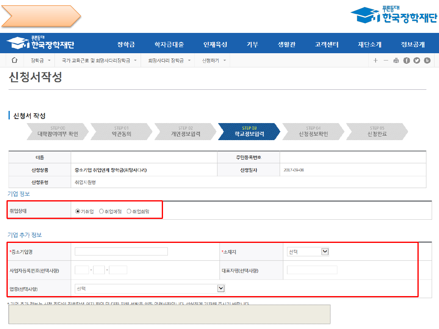Open the 업종 selection dropdown
The height and width of the screenshot is (329, 439).
click(150, 288)
